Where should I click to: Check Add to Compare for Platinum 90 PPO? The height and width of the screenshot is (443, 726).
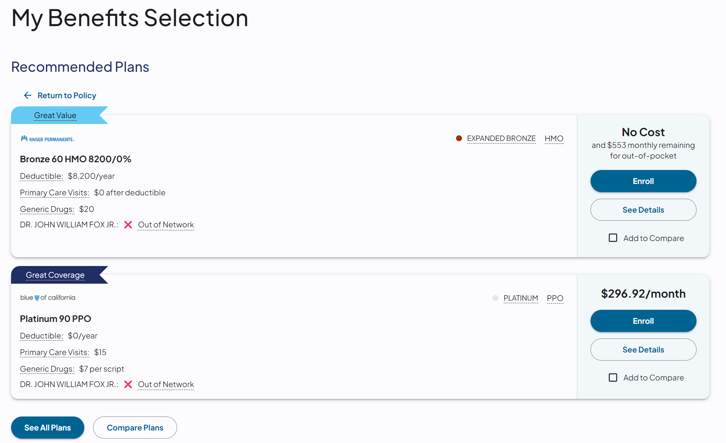[x=613, y=378]
